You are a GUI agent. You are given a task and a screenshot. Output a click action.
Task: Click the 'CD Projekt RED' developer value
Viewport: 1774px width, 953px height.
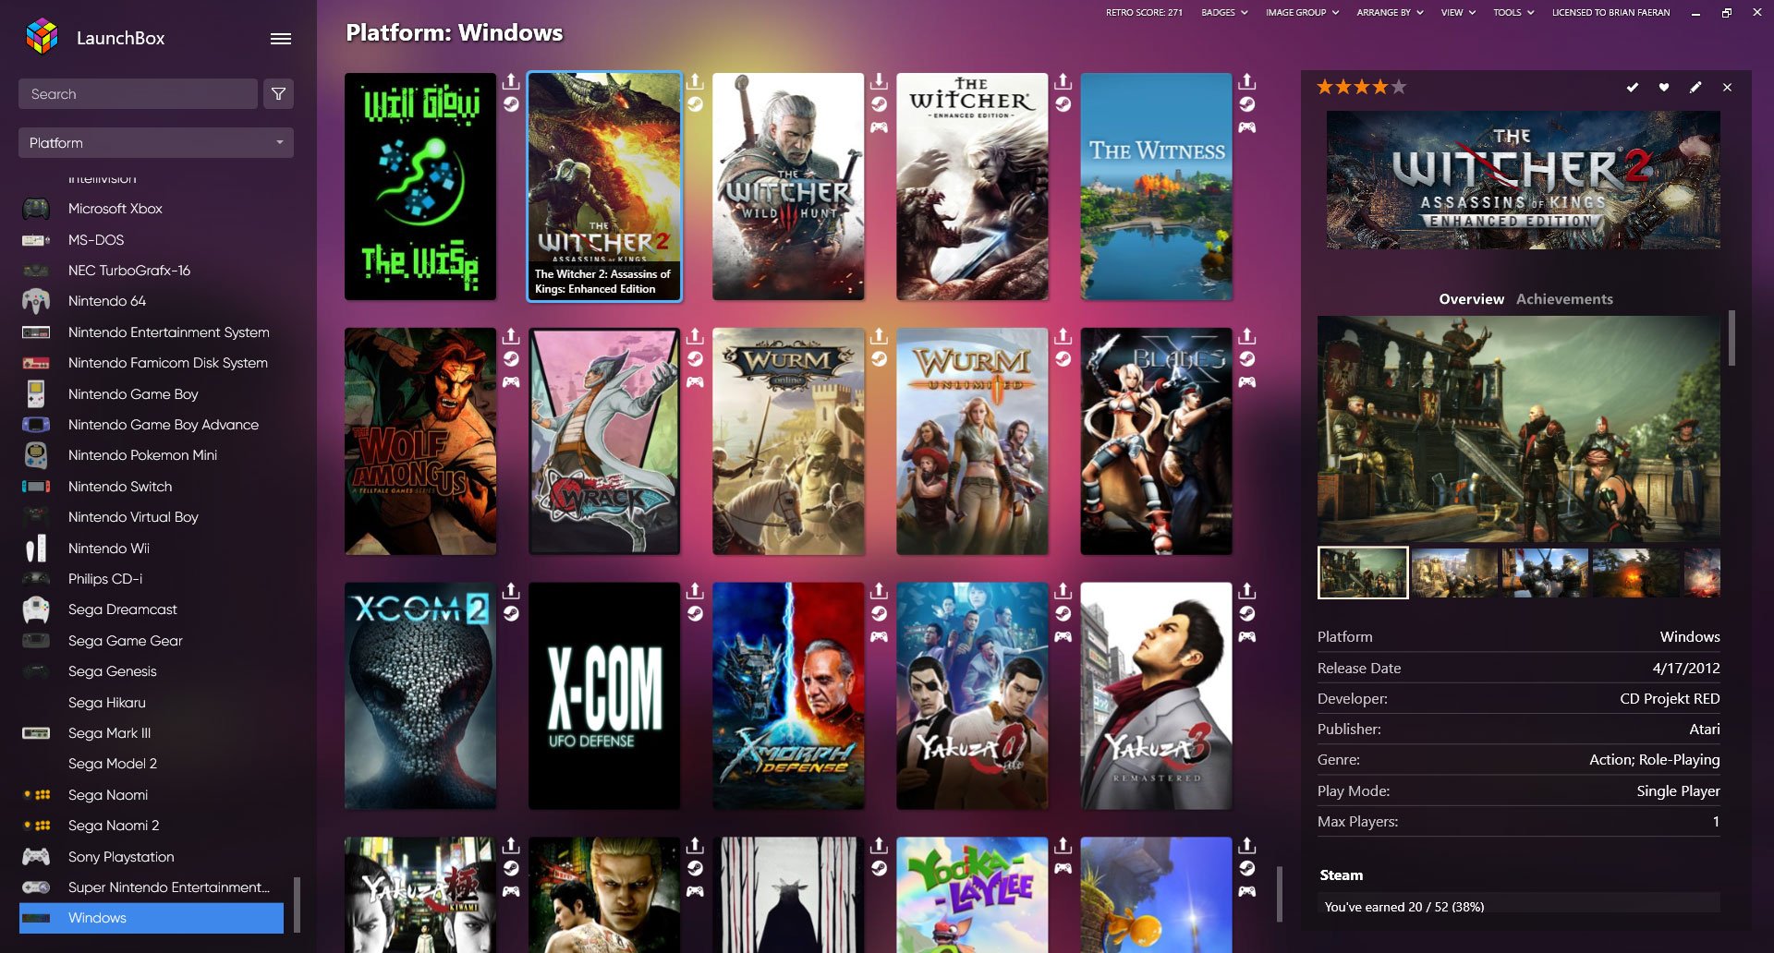tap(1670, 699)
